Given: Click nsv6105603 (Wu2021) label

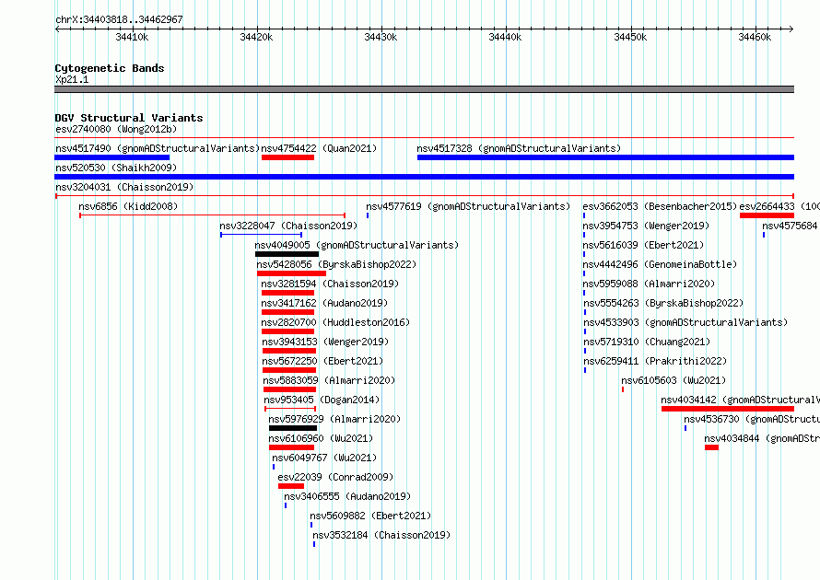Looking at the screenshot, I should click(674, 380).
